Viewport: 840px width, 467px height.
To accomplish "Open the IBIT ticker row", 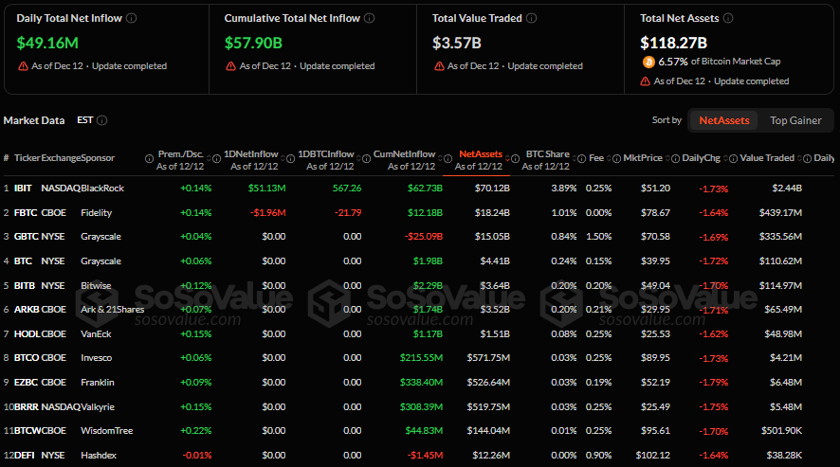I will [x=418, y=189].
